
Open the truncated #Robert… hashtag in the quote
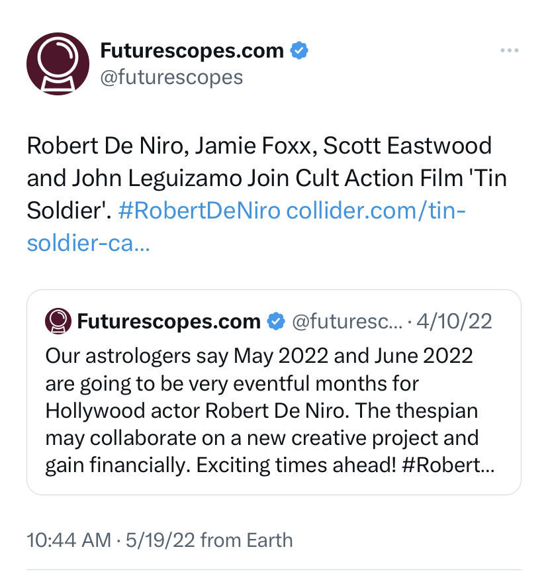point(448,465)
